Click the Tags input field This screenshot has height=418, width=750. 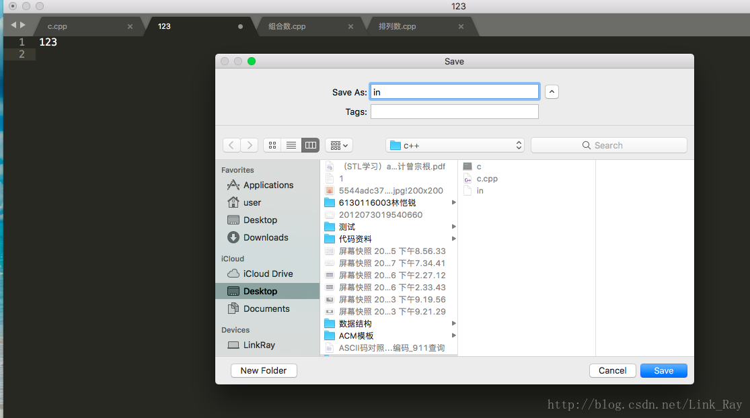pos(455,112)
